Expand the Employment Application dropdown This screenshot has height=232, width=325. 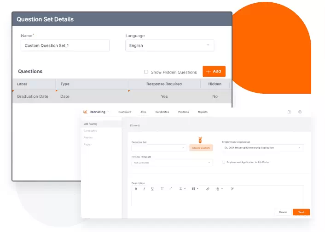point(262,148)
